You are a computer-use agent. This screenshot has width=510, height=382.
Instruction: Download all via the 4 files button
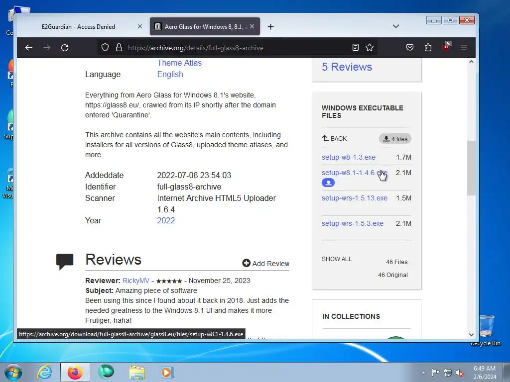pos(395,139)
